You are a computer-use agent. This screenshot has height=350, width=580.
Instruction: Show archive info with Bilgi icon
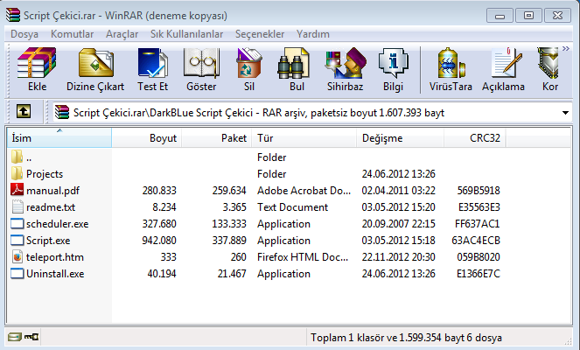click(x=393, y=63)
